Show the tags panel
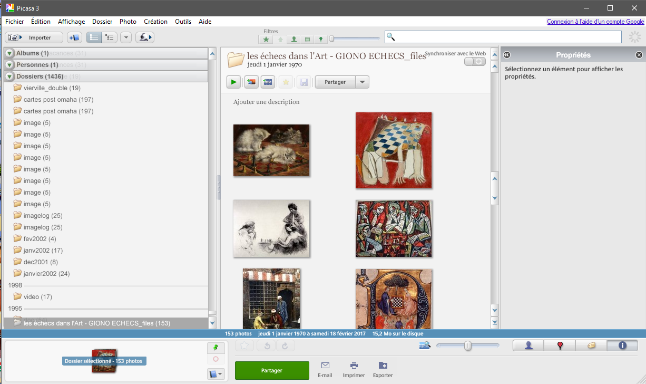Screen dimensions: 646x384 [591, 345]
